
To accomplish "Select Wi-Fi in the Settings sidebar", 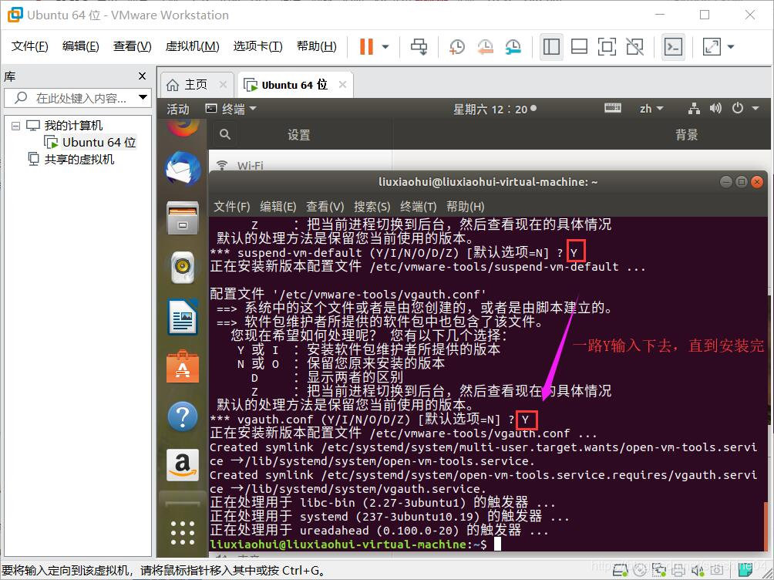I will (300, 165).
